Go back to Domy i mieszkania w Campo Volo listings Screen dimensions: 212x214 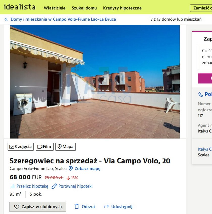tap(63, 19)
